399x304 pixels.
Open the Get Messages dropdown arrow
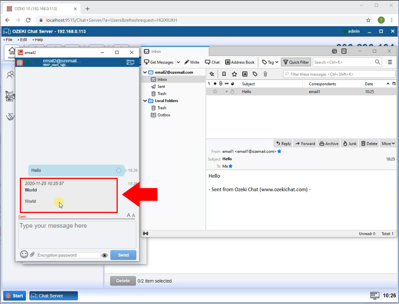pyautogui.click(x=178, y=62)
